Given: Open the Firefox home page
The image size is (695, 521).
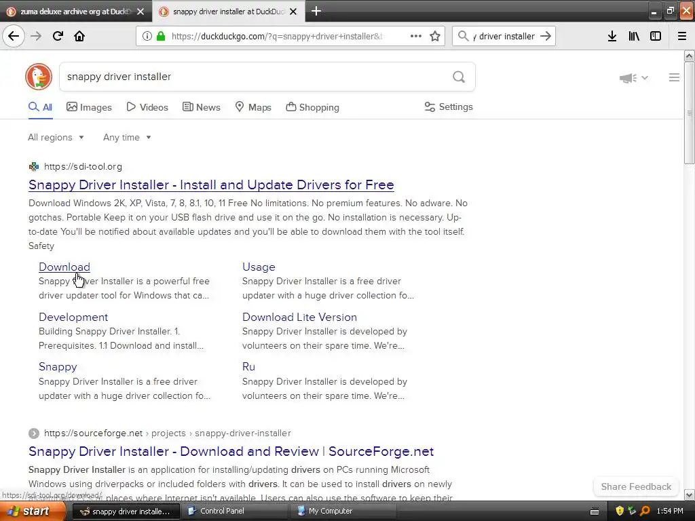Looking at the screenshot, I should click(x=79, y=36).
